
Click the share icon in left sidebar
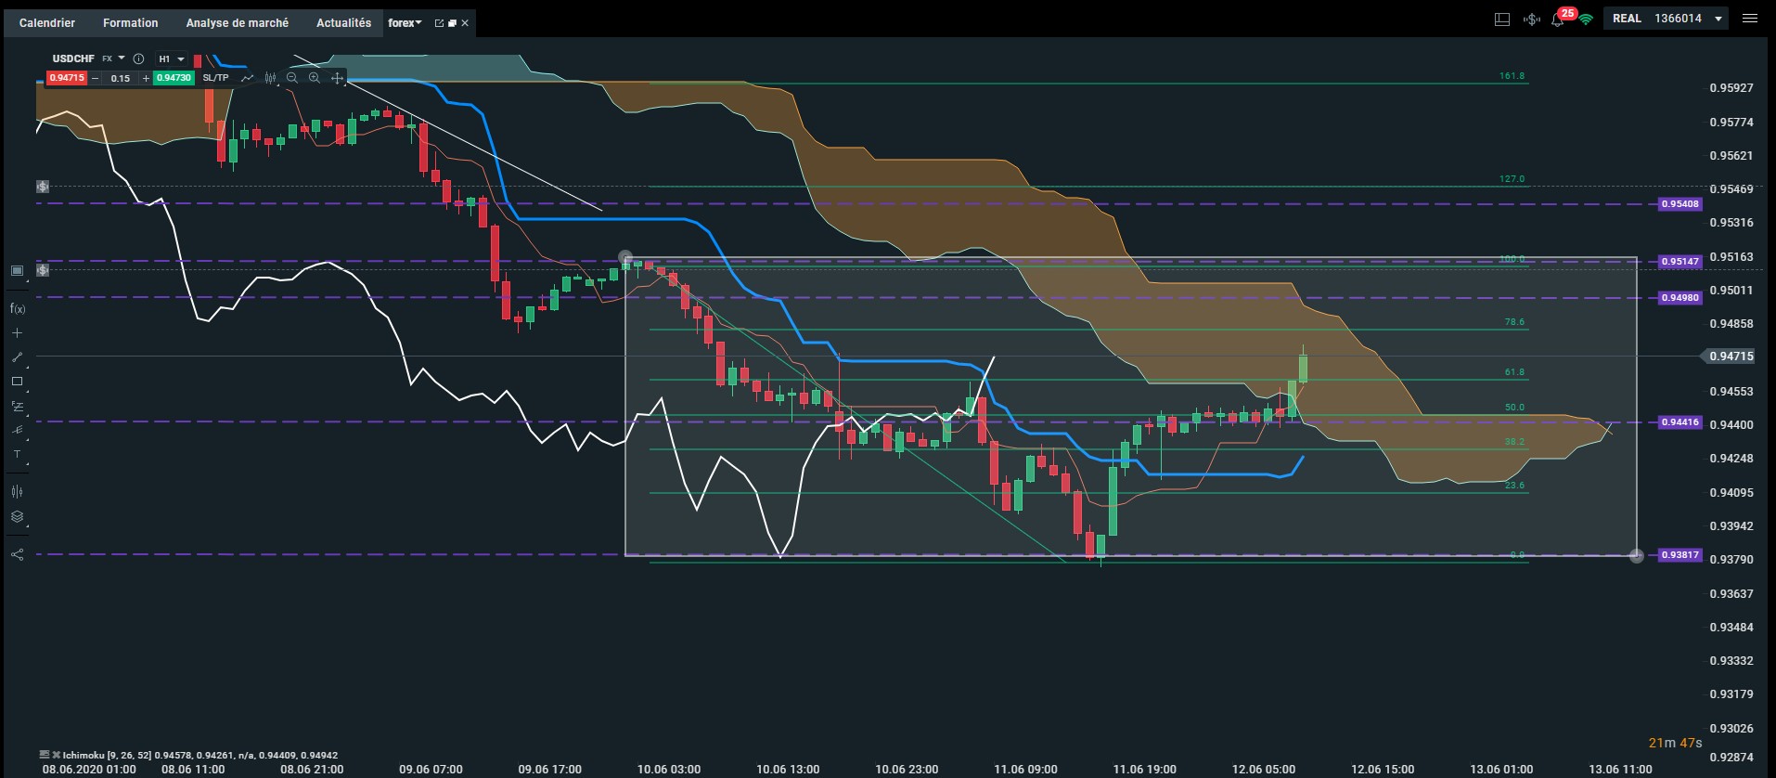click(x=17, y=554)
